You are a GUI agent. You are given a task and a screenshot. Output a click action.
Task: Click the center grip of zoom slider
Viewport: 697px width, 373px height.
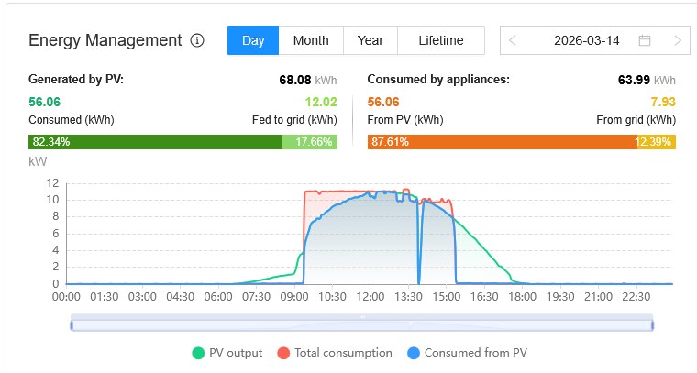coord(362,317)
